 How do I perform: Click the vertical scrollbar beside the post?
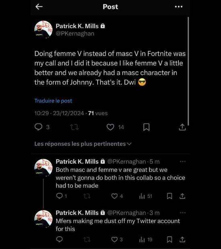188,71
